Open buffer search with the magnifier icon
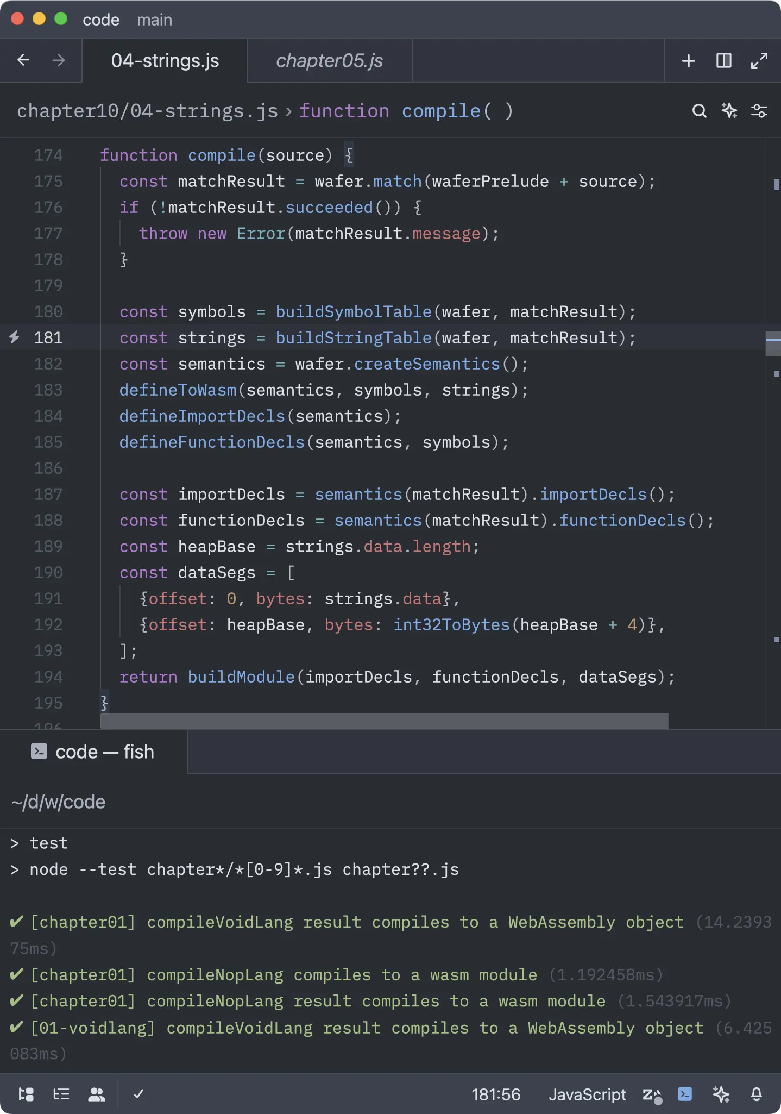 (x=699, y=111)
